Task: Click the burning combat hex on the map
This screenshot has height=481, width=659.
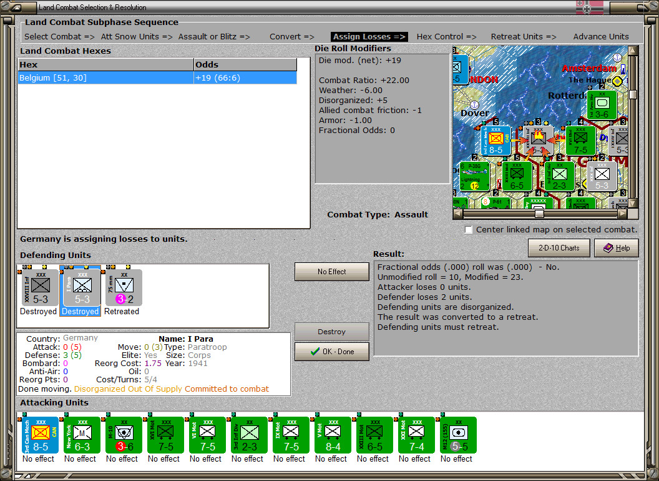Action: tap(539, 141)
